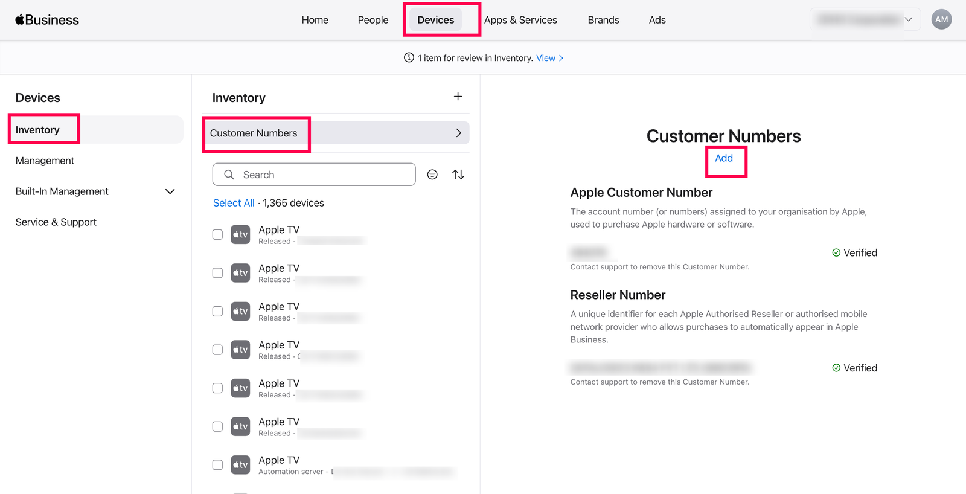Image resolution: width=966 pixels, height=494 pixels.
Task: Click the first Apple TV device icon
Action: click(x=240, y=234)
